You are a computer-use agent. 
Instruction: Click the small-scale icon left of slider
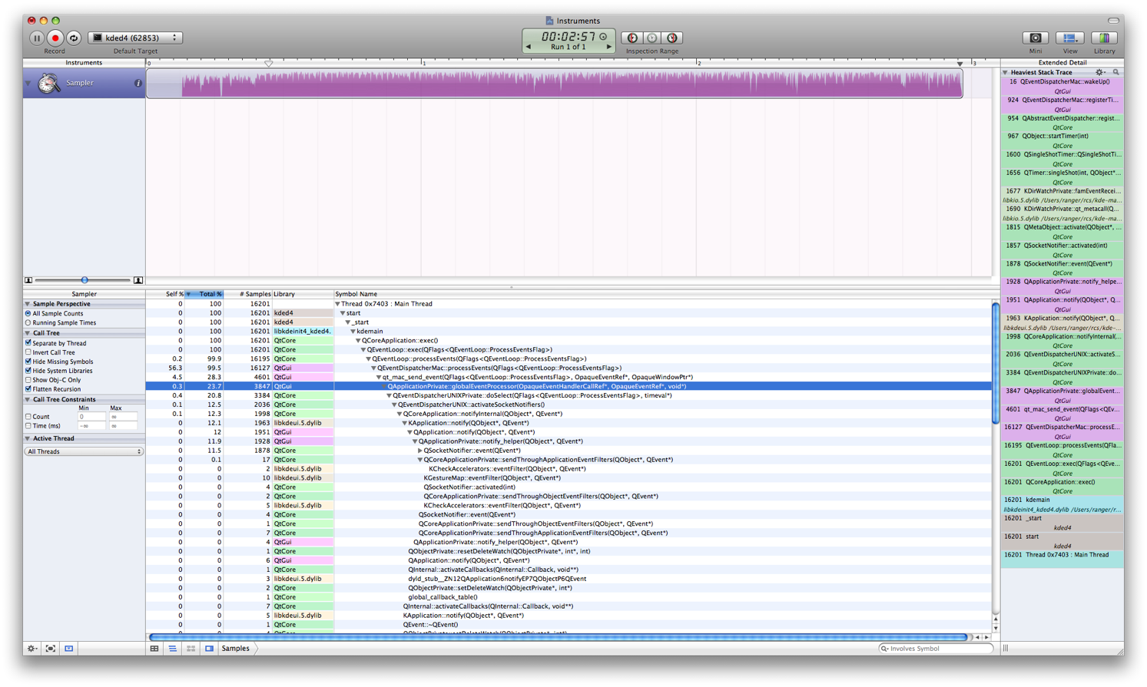point(28,280)
